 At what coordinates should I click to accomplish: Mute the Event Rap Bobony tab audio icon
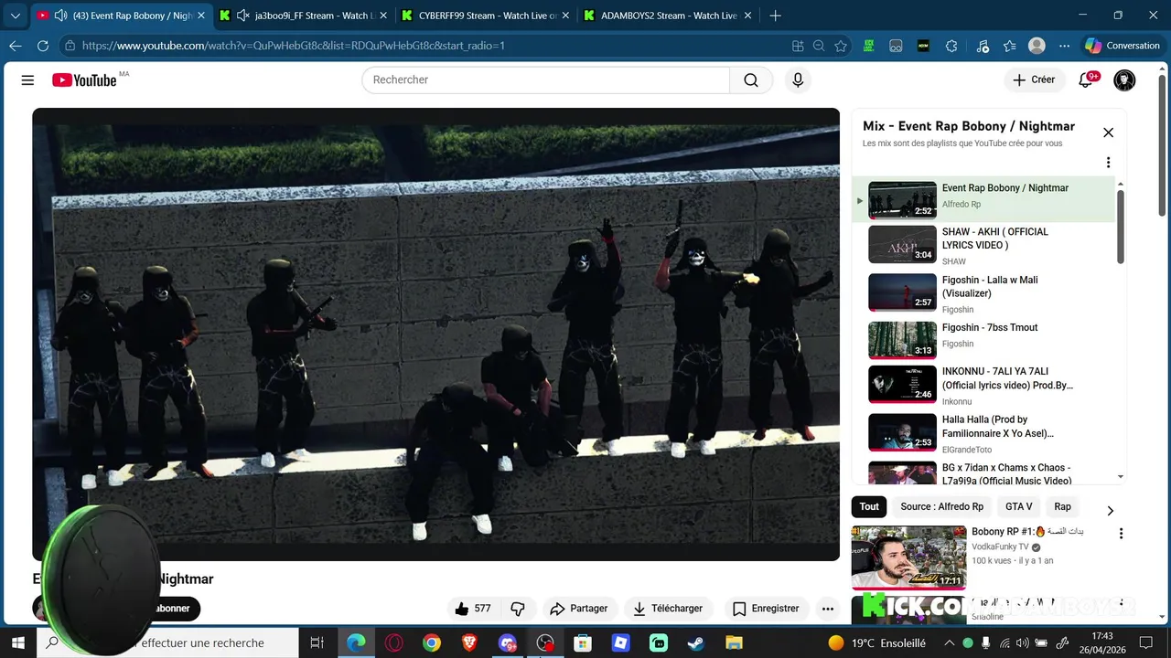(x=60, y=16)
